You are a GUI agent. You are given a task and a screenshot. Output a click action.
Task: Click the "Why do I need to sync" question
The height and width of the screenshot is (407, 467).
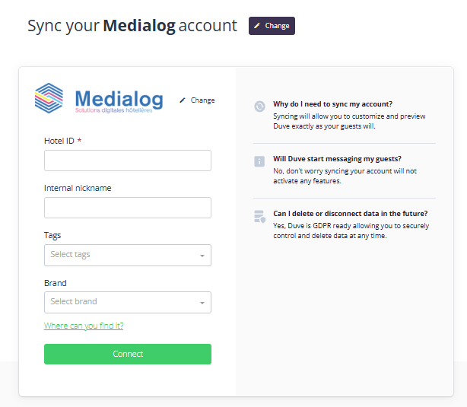[x=333, y=104]
